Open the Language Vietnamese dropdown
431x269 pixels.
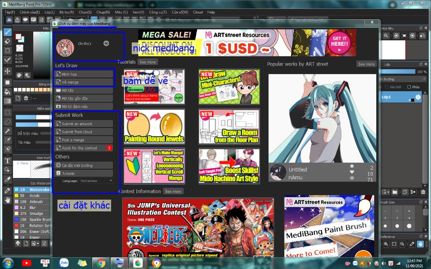[x=96, y=181]
